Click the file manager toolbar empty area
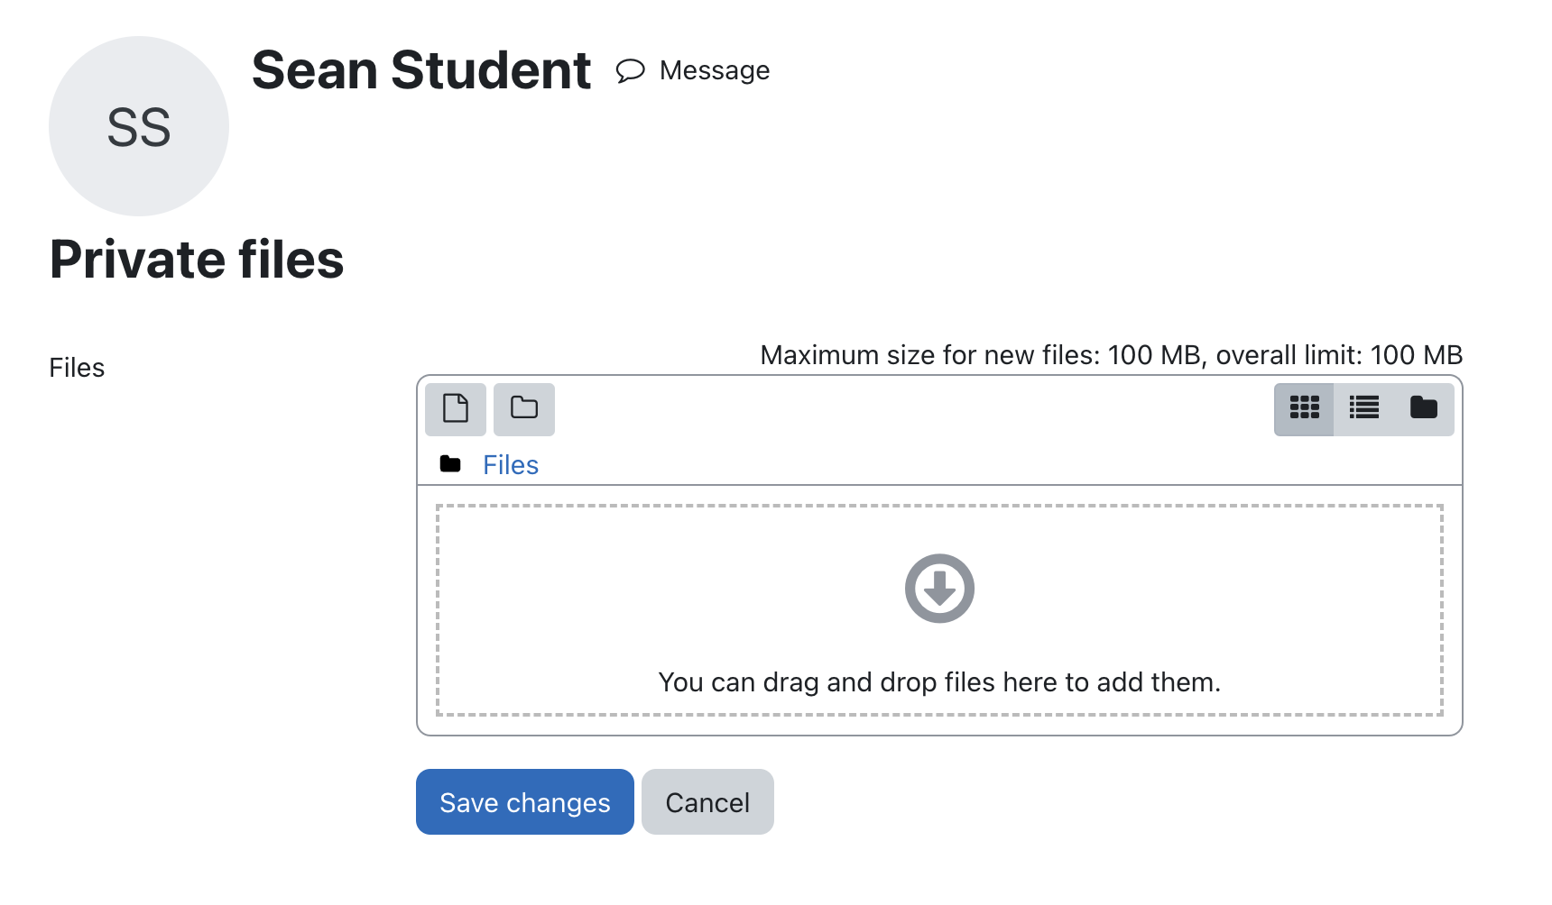 [913, 409]
